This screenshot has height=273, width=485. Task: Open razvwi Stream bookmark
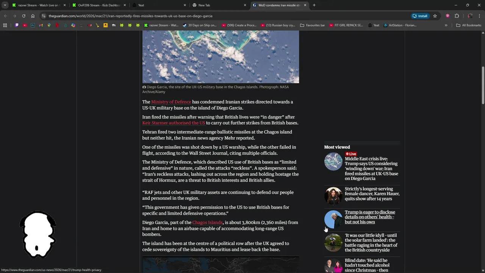(x=161, y=25)
